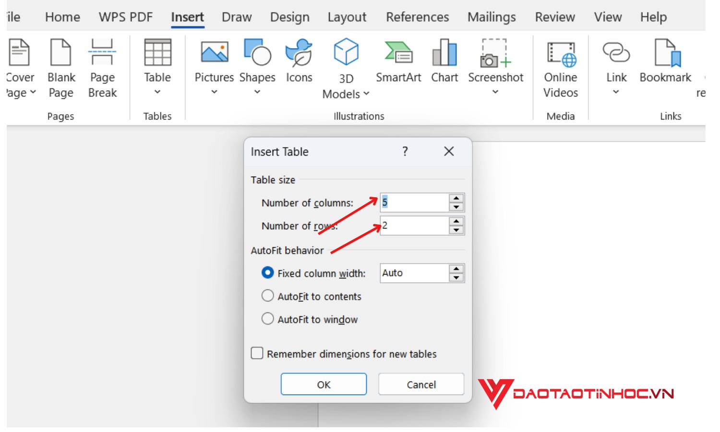
Task: Open Insert Table dialog help
Action: [405, 152]
